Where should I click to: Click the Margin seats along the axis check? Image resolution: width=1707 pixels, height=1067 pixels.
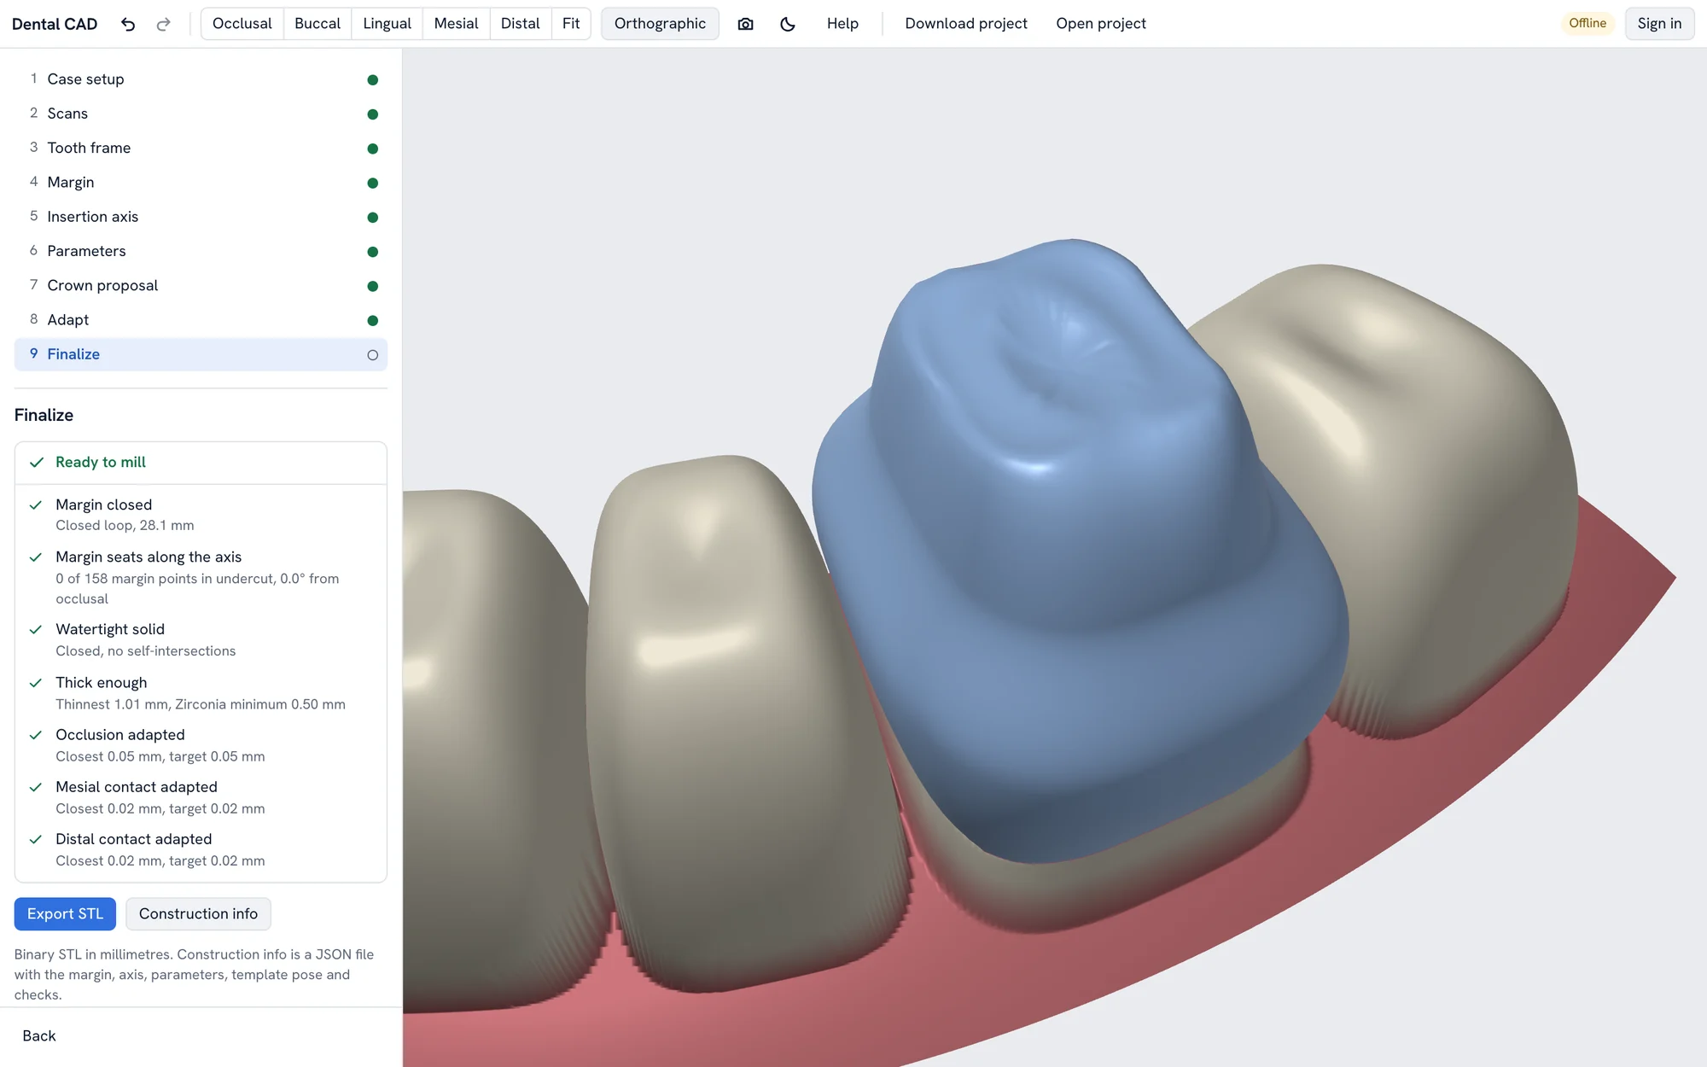201,577
